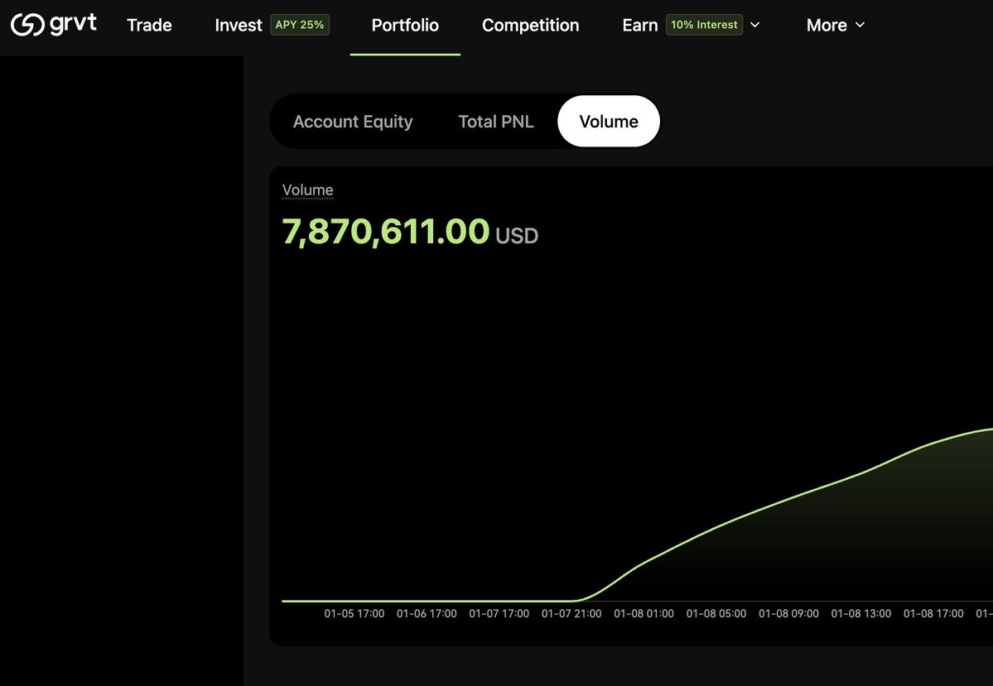
Task: Click the grvt logo
Action: (54, 25)
